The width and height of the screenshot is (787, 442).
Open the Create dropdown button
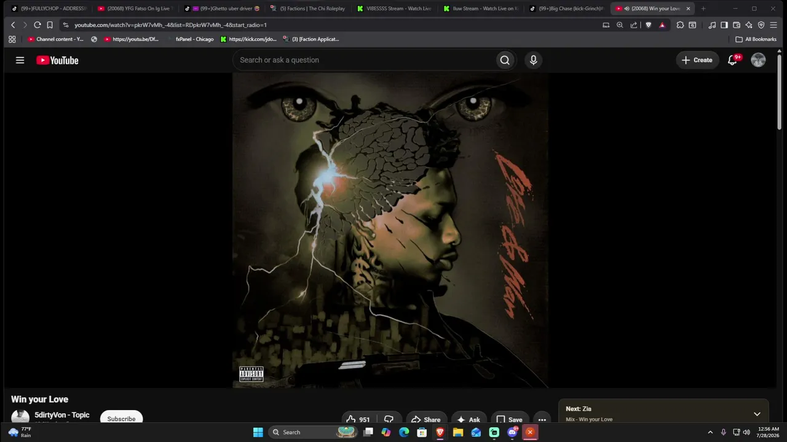(697, 60)
